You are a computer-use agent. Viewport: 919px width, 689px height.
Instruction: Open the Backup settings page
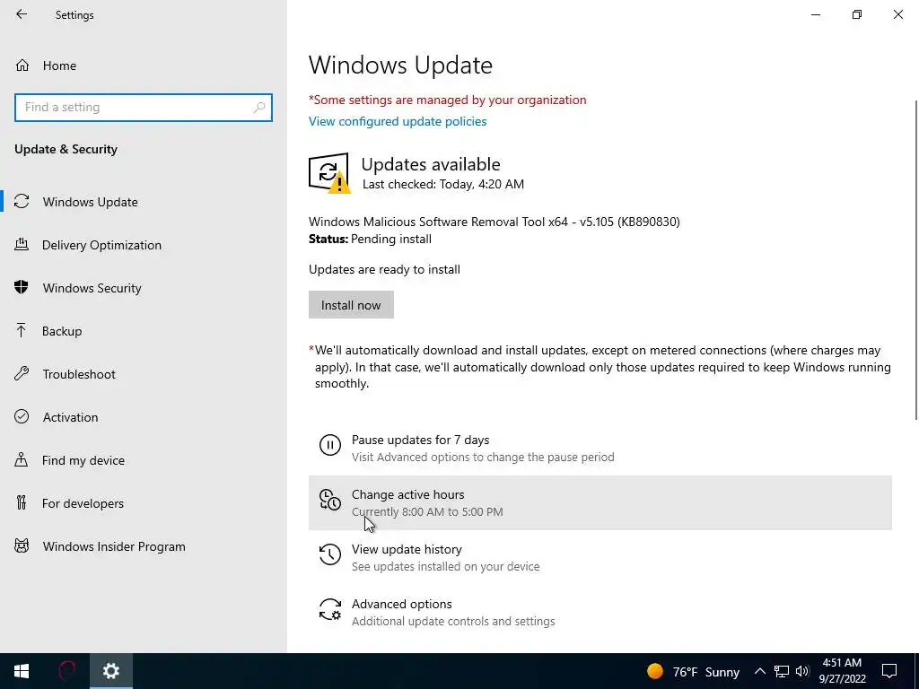click(x=144, y=331)
